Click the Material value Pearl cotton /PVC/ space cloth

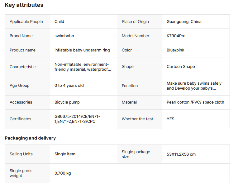195,102
